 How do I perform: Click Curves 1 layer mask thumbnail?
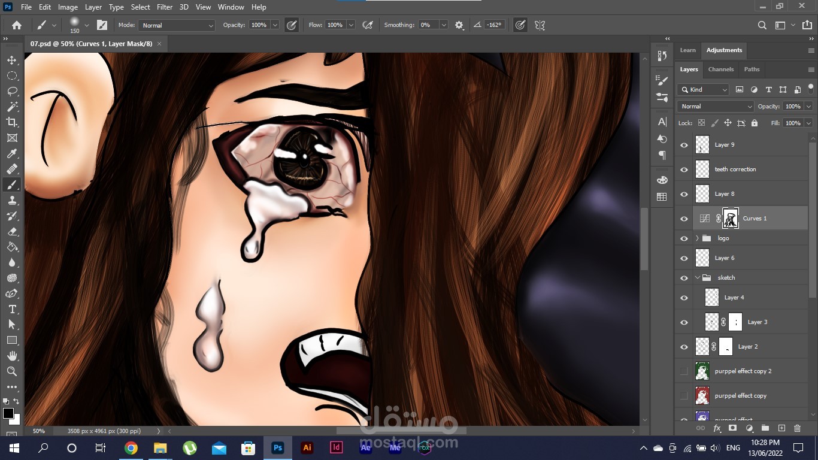tap(731, 219)
